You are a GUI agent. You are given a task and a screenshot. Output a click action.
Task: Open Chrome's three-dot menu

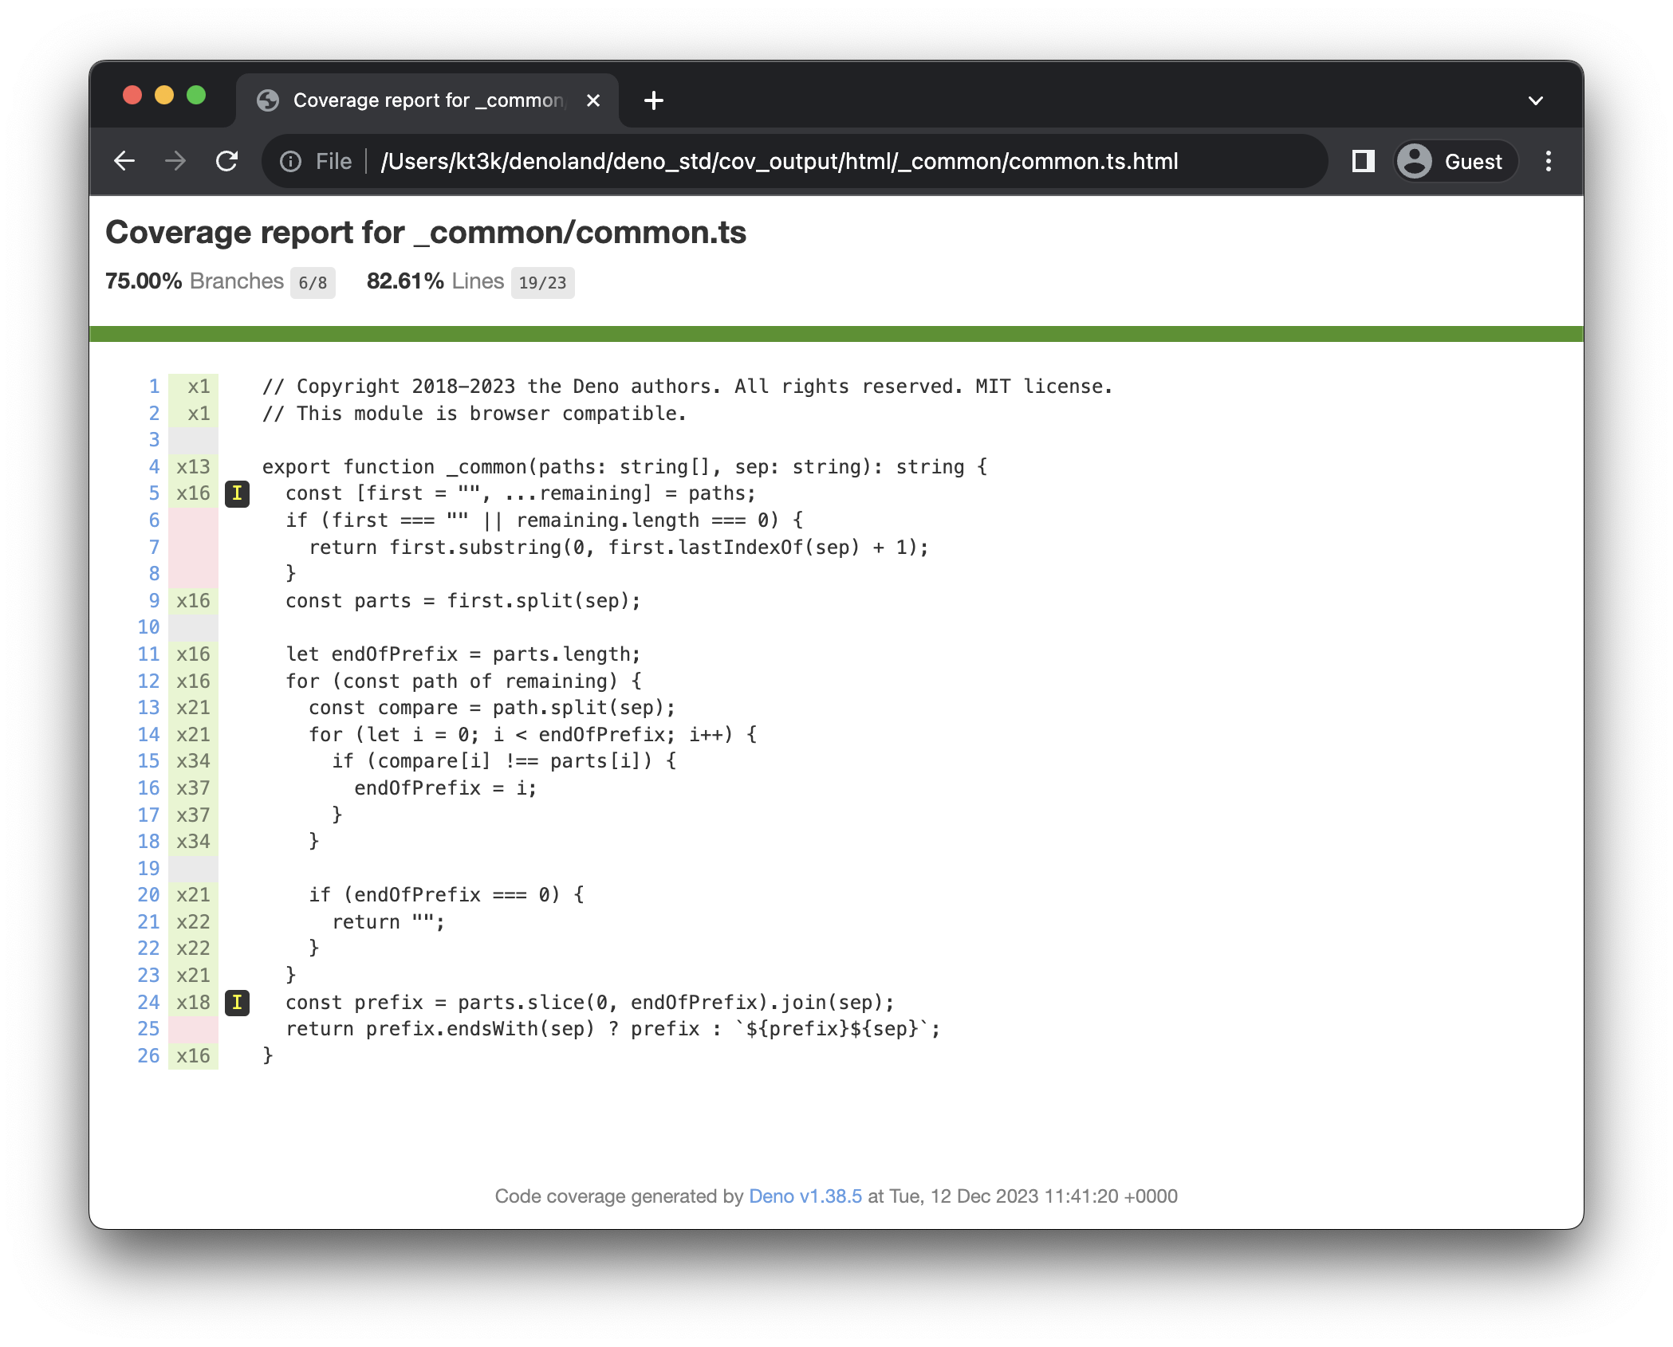[1548, 161]
